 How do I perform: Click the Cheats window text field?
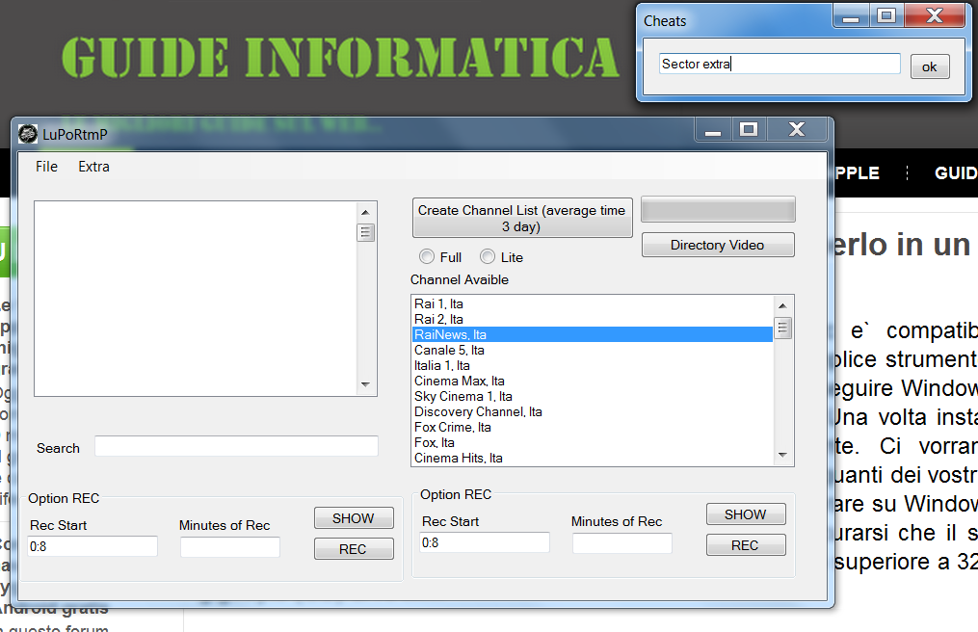[780, 64]
